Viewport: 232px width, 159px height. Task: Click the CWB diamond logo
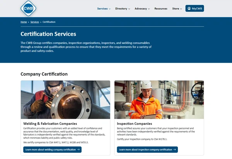(x=29, y=8)
